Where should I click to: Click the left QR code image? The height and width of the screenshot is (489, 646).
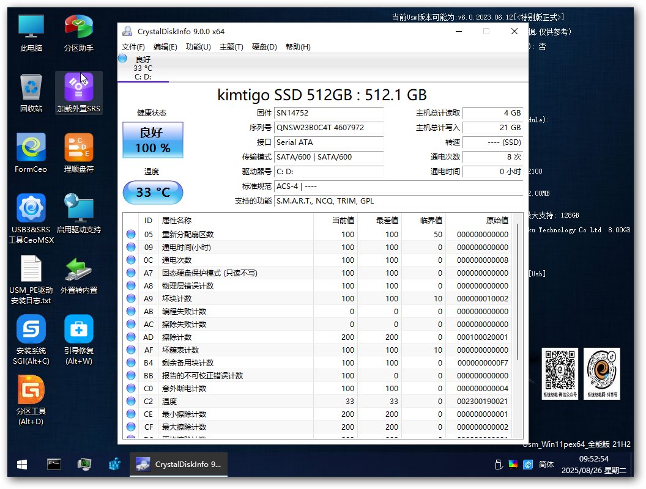[x=560, y=373]
